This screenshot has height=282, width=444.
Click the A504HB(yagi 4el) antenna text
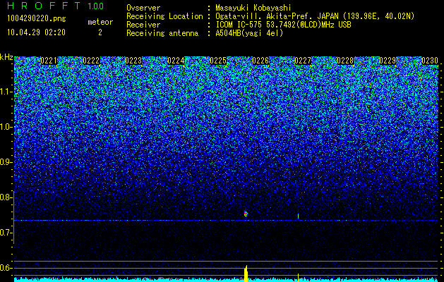click(249, 33)
